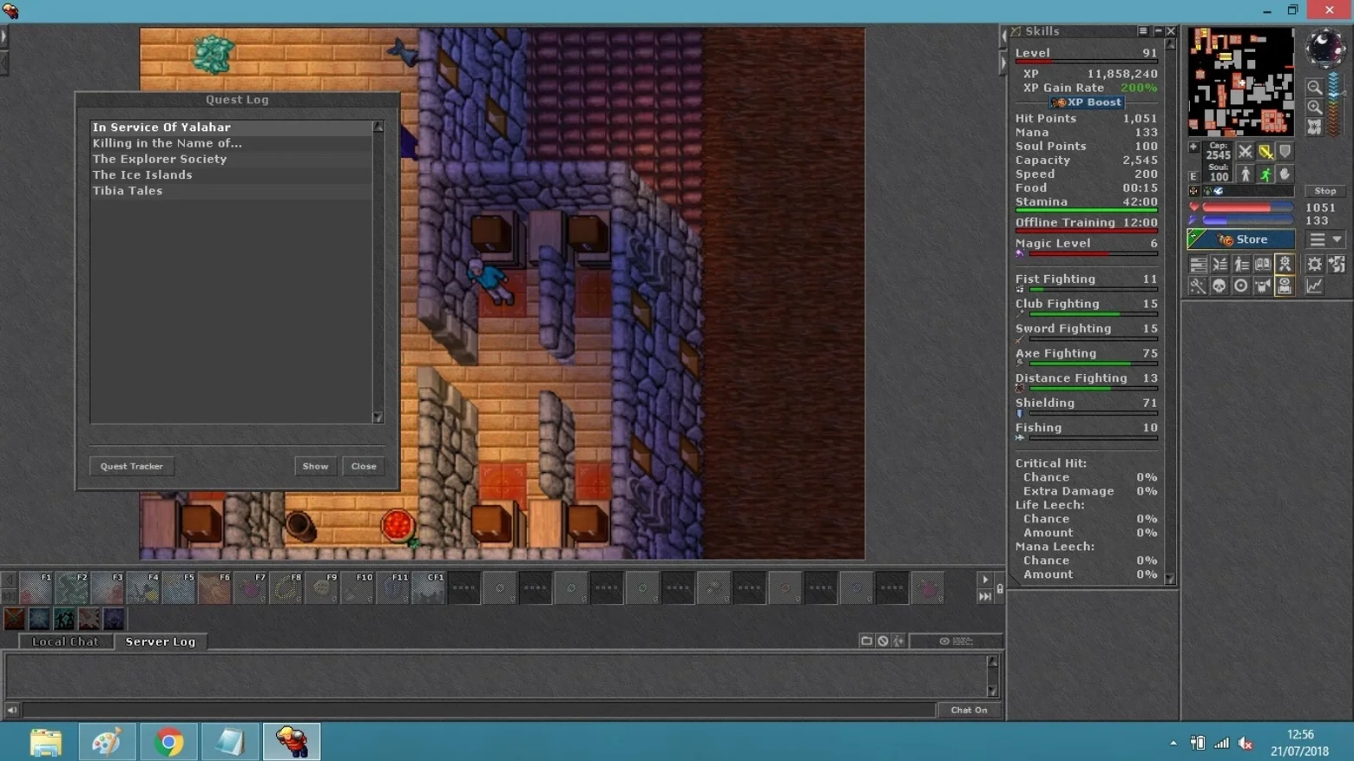Show hidden system tray icons

click(x=1173, y=744)
